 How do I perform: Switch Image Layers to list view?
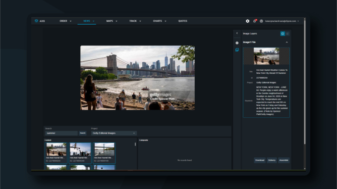coord(287,34)
